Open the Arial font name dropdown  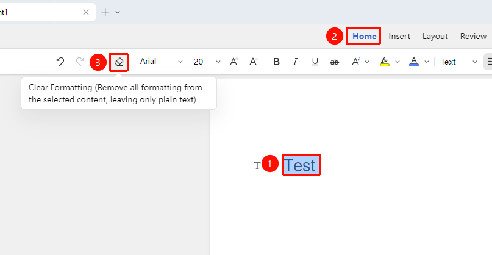click(180, 62)
